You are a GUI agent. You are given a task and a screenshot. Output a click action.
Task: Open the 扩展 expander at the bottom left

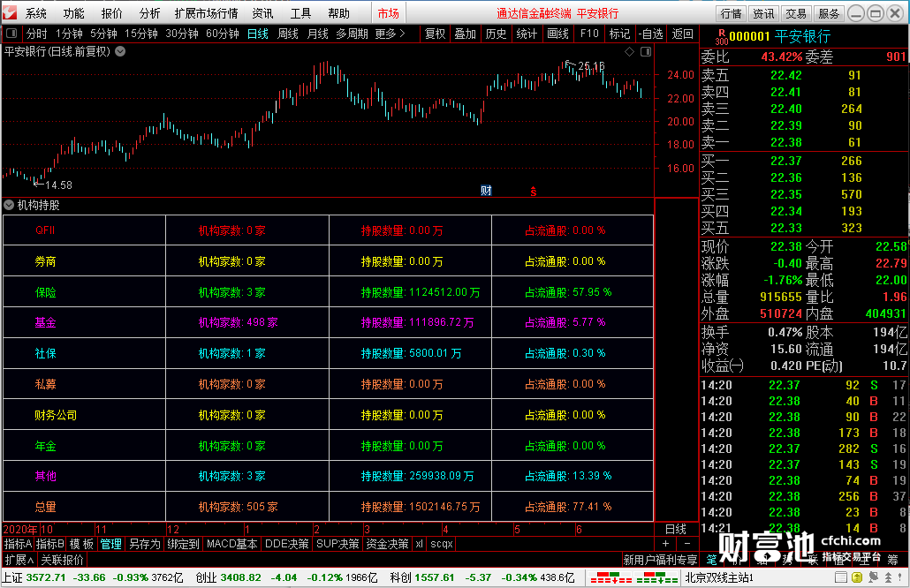click(19, 560)
